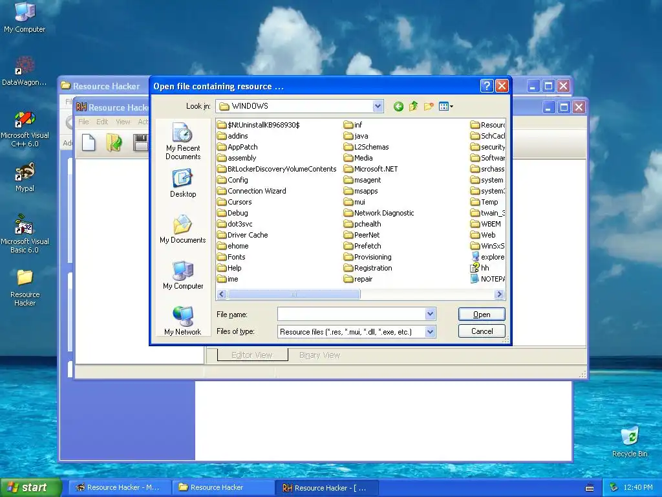This screenshot has height=497, width=662.
Task: Select the BitLockerDiscoveryVolumeContents folder
Action: pos(277,169)
